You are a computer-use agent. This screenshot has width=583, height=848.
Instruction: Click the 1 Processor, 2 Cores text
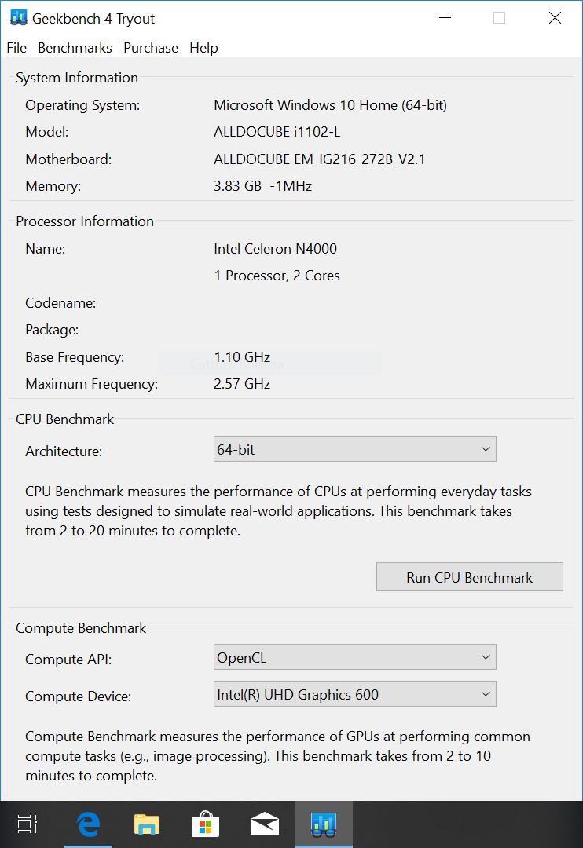point(277,276)
